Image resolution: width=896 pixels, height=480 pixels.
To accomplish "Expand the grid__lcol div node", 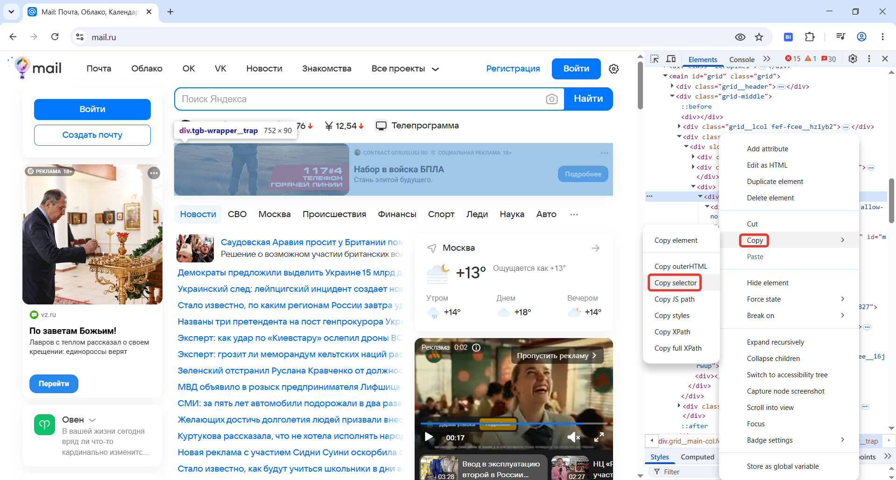I will (x=679, y=126).
